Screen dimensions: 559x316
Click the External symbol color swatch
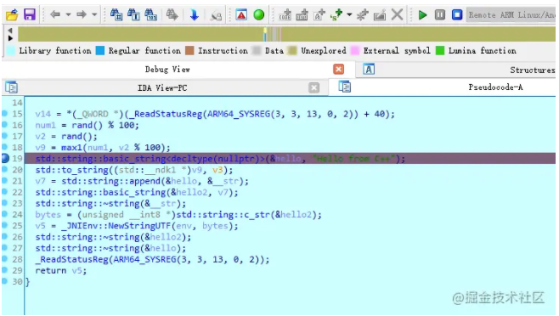tap(355, 51)
